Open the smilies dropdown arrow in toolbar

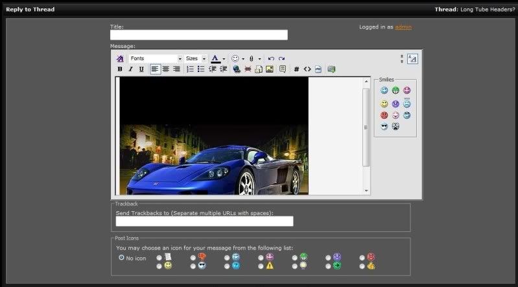pyautogui.click(x=243, y=59)
